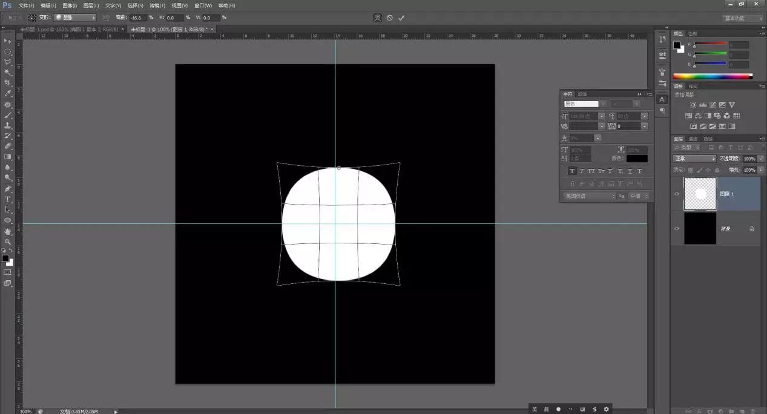The image size is (767, 414).
Task: Select the Ellipse shape tool
Action: point(8,220)
